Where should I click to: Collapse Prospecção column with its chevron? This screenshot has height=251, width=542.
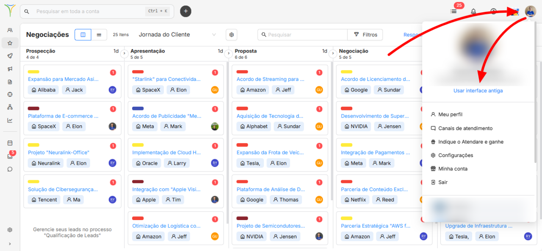[x=124, y=54]
